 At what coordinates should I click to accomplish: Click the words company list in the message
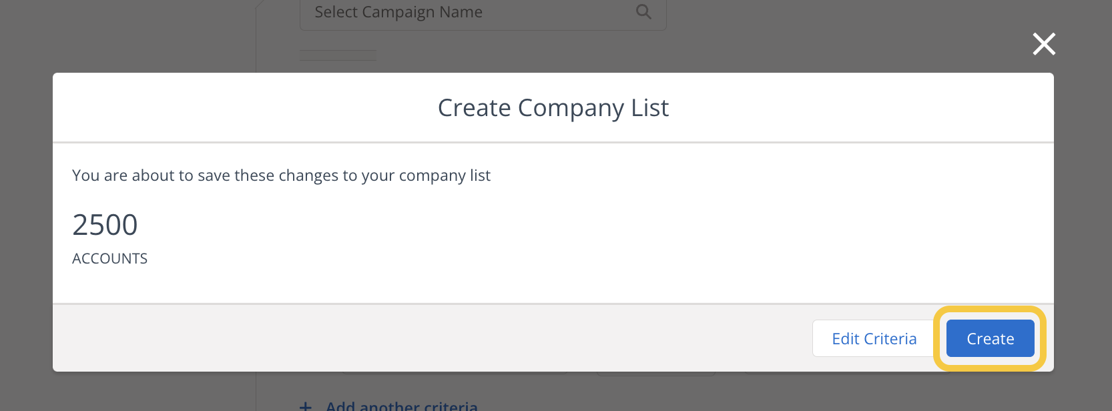tap(445, 175)
